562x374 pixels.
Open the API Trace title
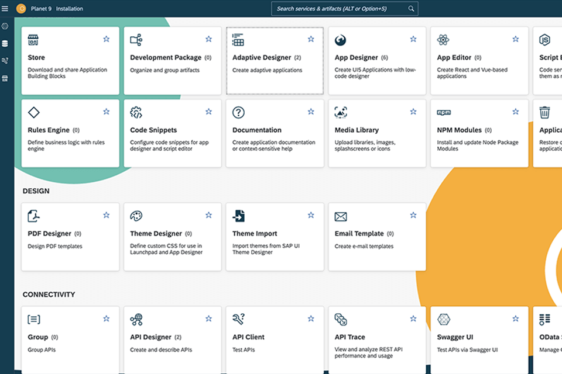click(350, 337)
